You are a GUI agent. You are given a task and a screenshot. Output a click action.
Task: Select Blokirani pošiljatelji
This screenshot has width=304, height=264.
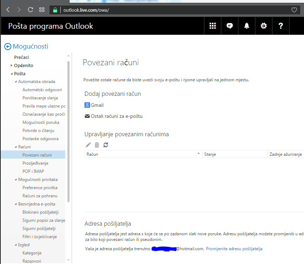40,212
